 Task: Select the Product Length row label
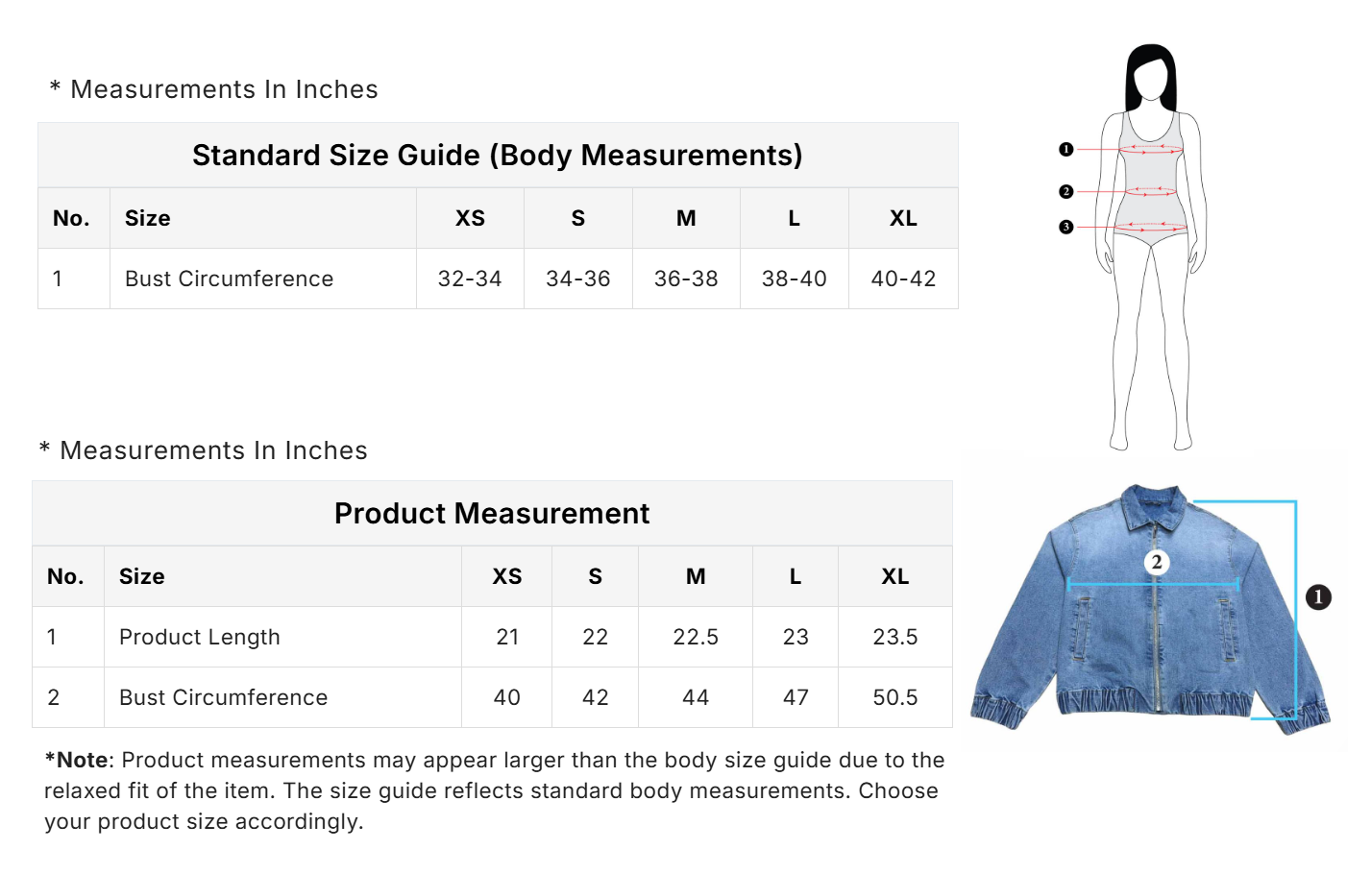coord(200,637)
